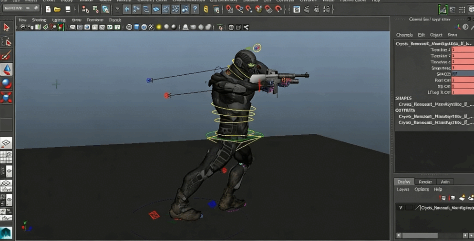Click the Paint Selection brush tool

[6, 56]
